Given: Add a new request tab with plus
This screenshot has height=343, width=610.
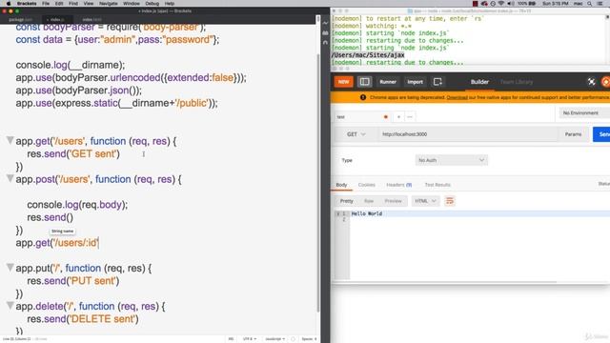Looking at the screenshot, I should 398,116.
